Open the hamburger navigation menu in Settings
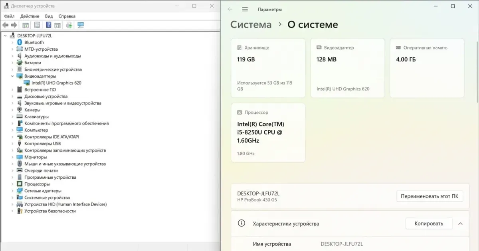This screenshot has height=251, width=479. pos(245,9)
